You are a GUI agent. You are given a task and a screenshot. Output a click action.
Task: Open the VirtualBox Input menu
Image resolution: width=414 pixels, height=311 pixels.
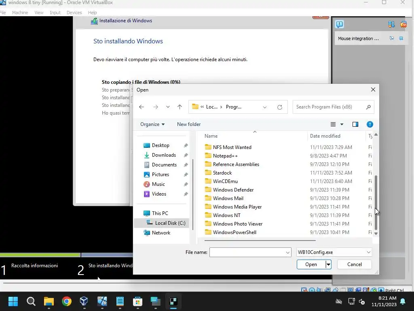pyautogui.click(x=55, y=13)
